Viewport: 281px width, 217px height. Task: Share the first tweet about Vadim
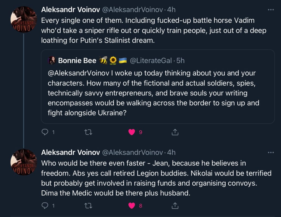[x=175, y=132]
